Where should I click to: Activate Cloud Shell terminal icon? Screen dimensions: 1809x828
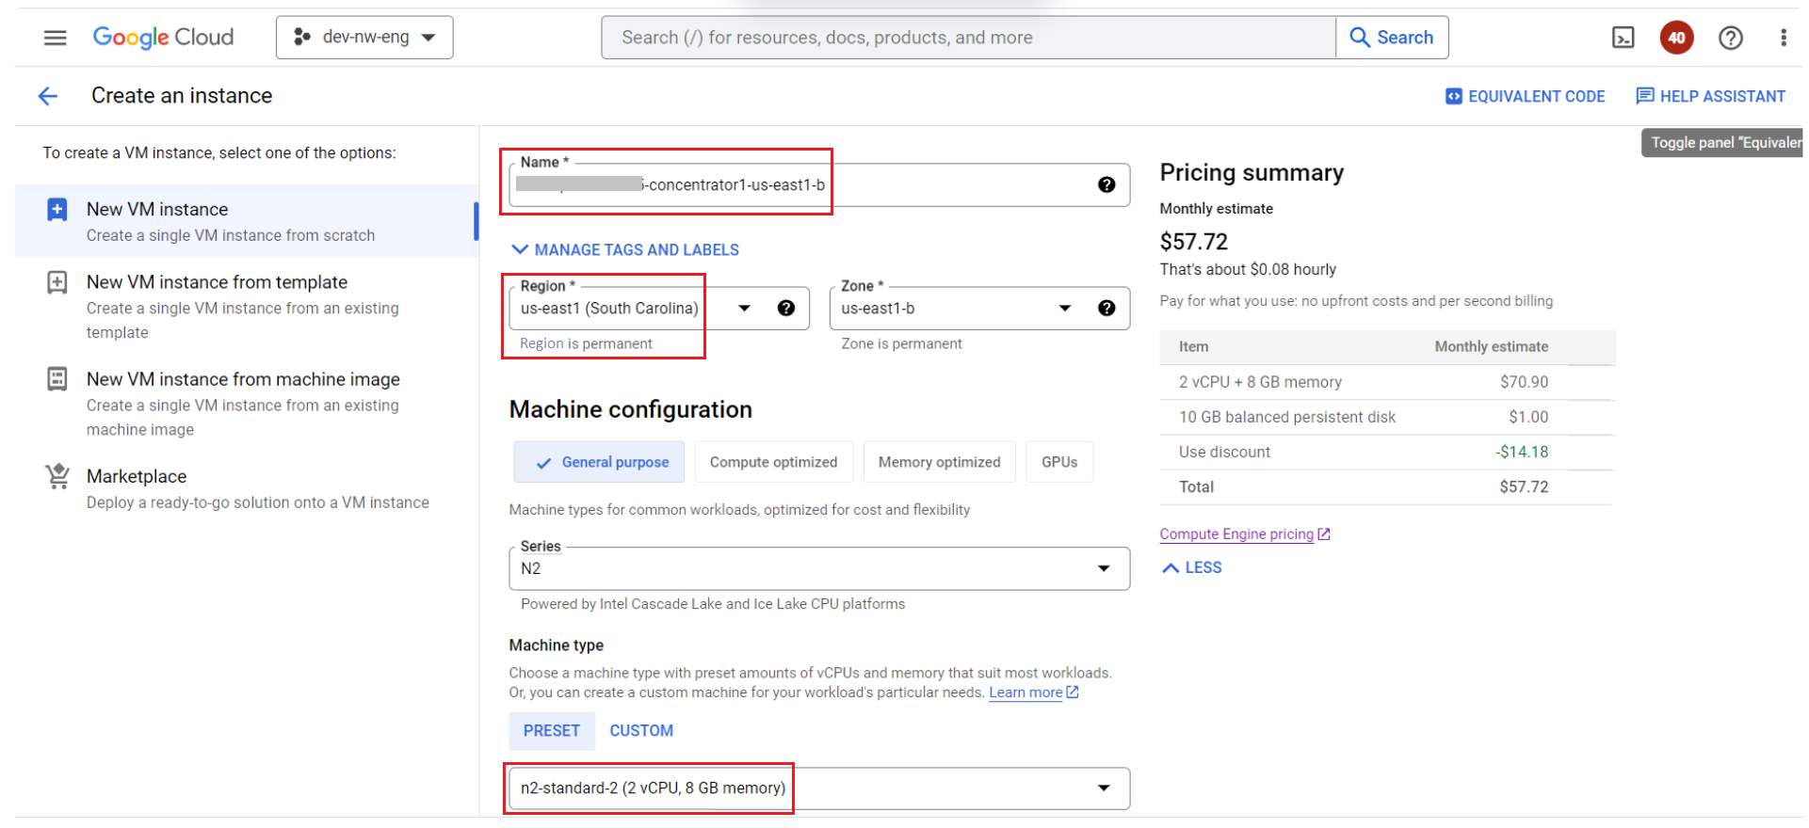coord(1623,38)
